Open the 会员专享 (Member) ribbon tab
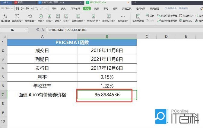Screen dimensions: 203x128 click(x=141, y=8)
